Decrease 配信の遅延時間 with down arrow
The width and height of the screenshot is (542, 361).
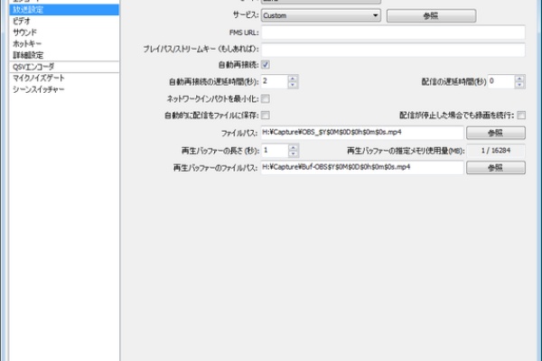click(x=519, y=85)
